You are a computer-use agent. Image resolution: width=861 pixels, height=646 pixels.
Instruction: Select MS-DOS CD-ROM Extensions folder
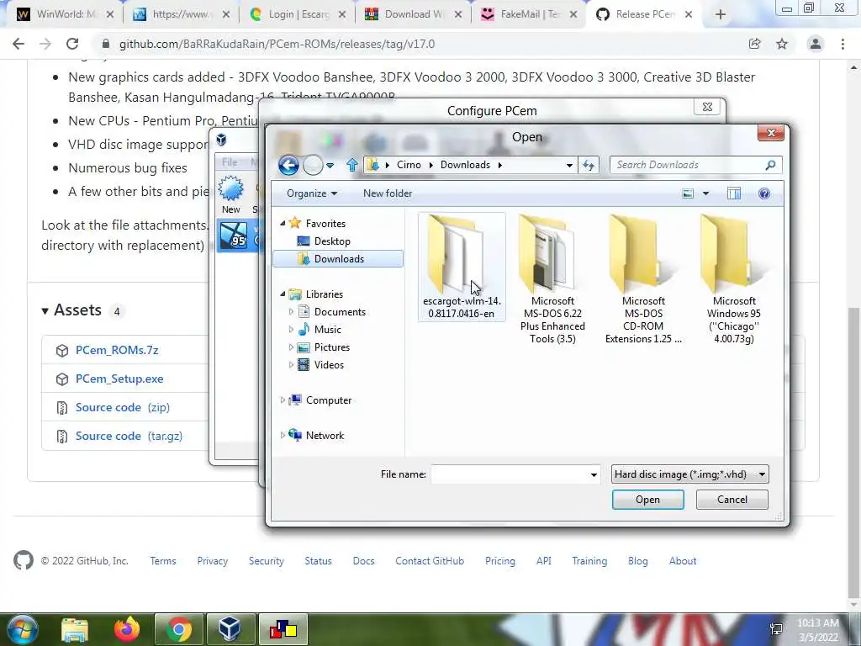point(643,279)
